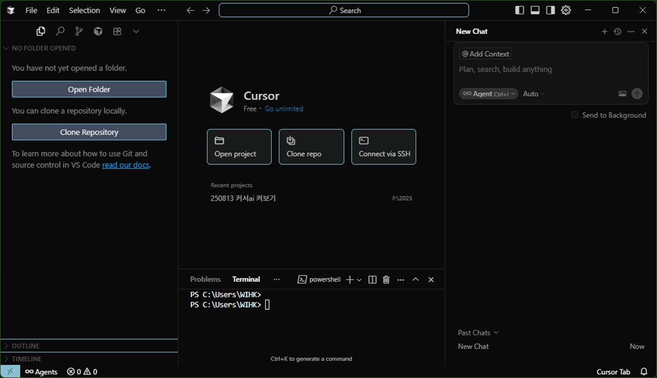The height and width of the screenshot is (378, 657).
Task: Show more panel tabs ellipsis
Action: [276, 279]
